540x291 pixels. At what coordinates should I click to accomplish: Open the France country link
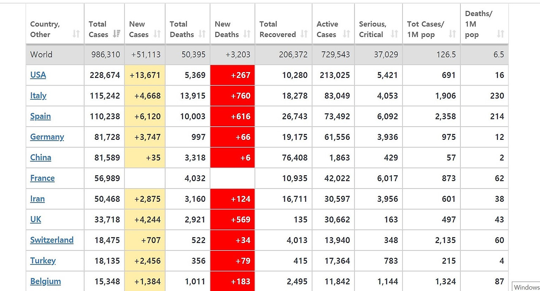[x=42, y=178]
